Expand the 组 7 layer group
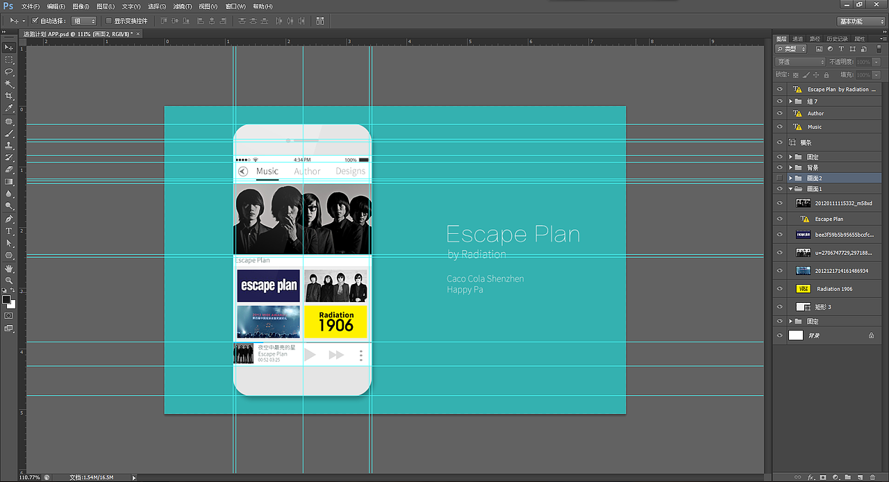Screen dimensions: 889x482 pyautogui.click(x=790, y=101)
